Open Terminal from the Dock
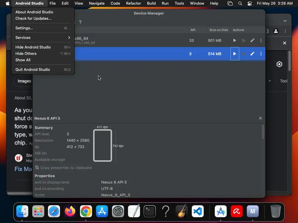 pyautogui.click(x=150, y=211)
